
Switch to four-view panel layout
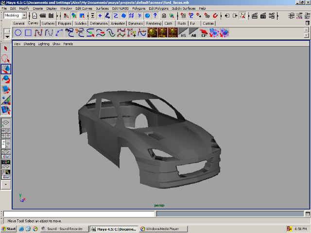[6, 133]
